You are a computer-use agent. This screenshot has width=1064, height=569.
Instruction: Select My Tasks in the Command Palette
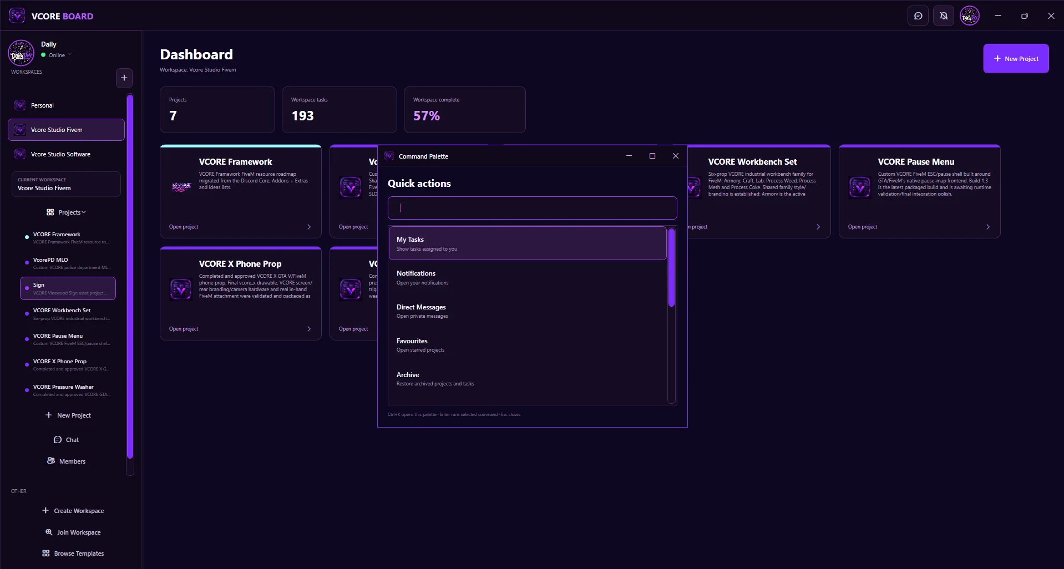[528, 243]
